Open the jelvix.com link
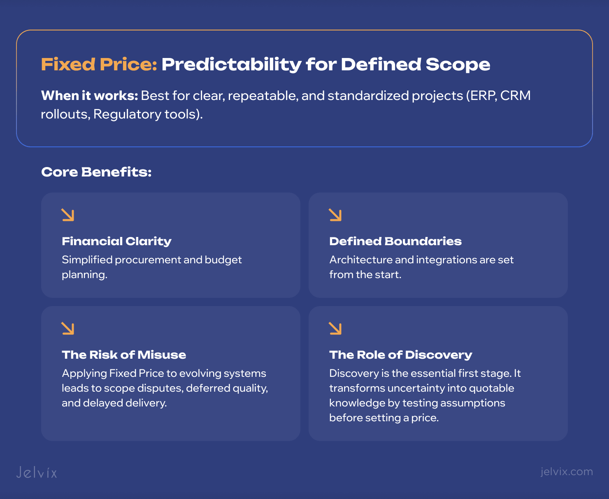The image size is (609, 499). 567,471
